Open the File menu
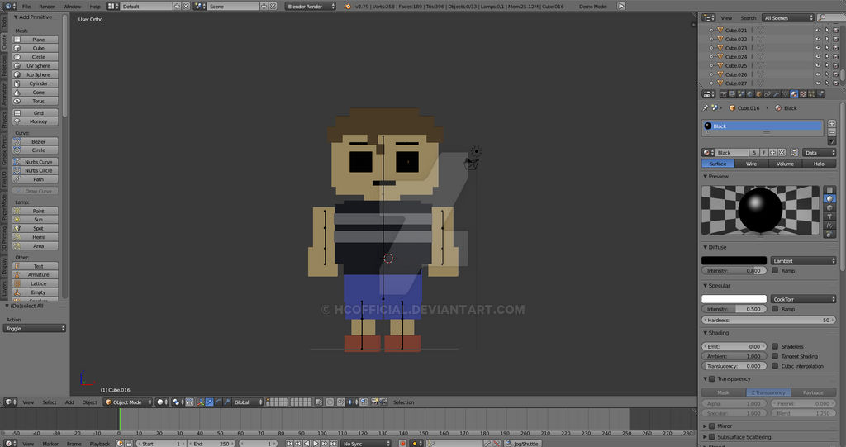Image resolution: width=846 pixels, height=447 pixels. point(26,7)
